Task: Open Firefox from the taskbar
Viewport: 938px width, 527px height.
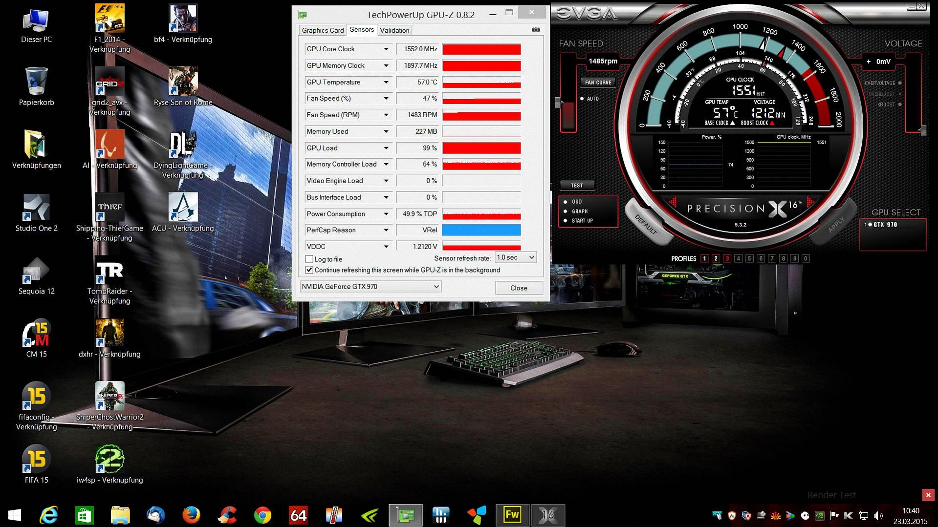Action: [x=191, y=515]
